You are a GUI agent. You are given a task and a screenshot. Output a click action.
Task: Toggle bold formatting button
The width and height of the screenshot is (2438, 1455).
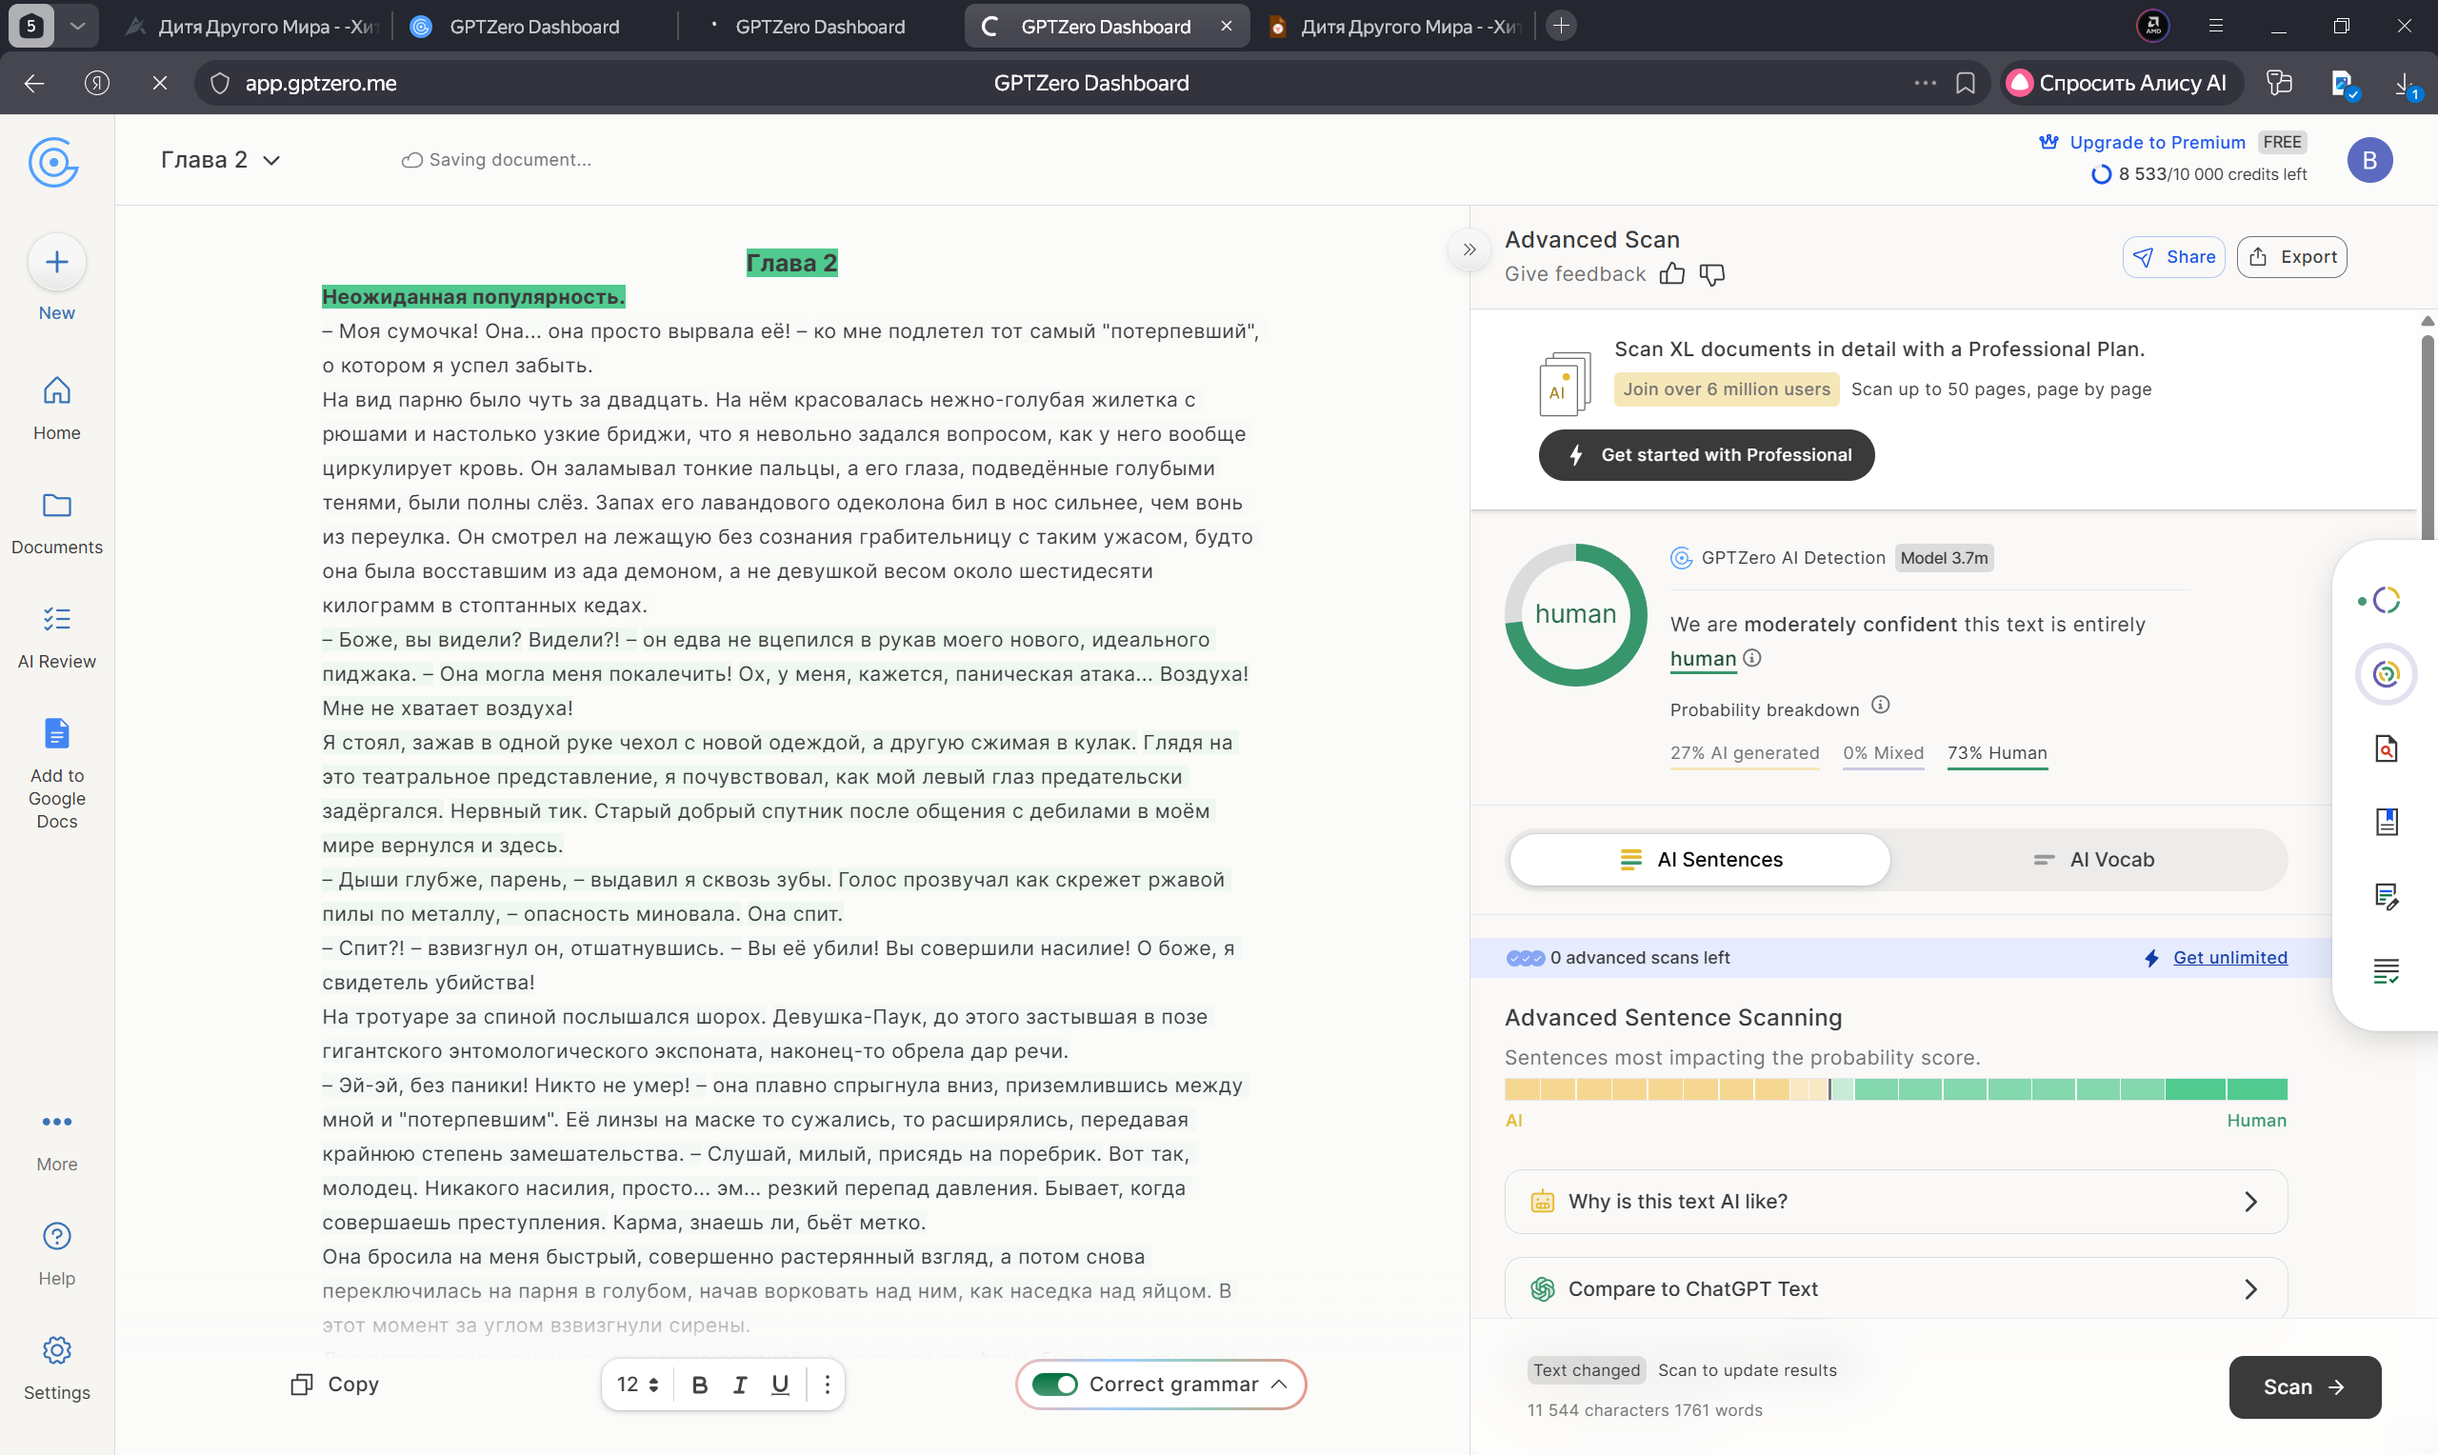[699, 1385]
